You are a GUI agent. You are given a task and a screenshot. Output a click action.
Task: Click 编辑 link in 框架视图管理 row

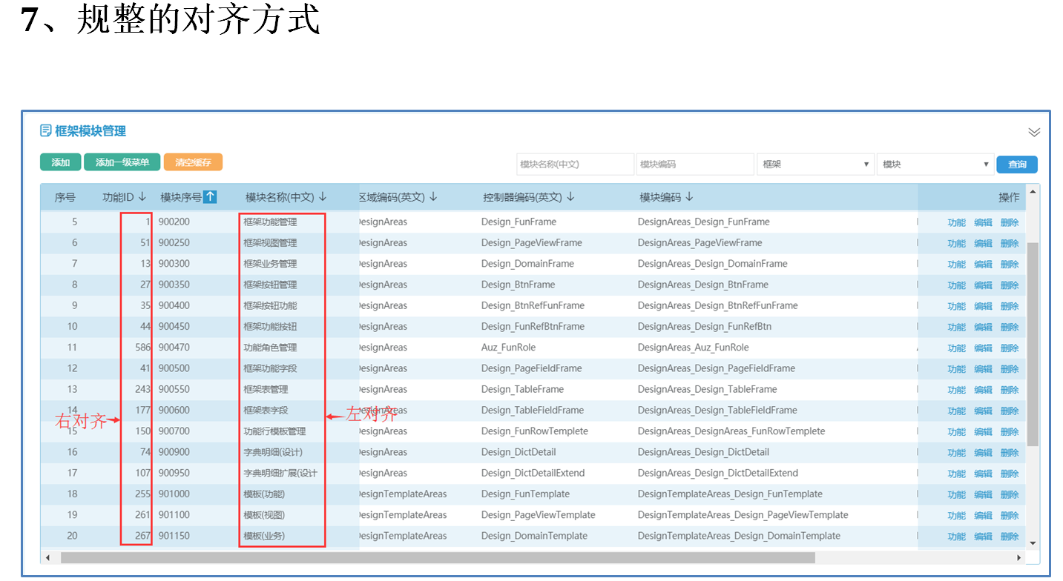983,243
